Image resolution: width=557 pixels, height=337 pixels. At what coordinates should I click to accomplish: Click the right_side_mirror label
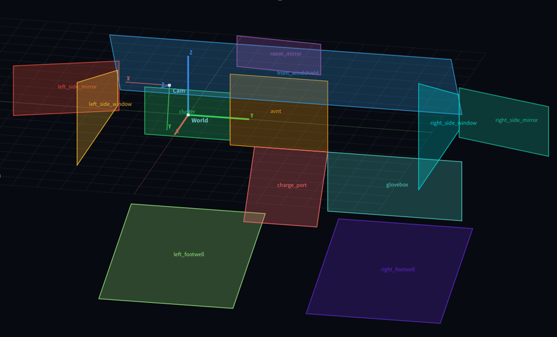516,120
